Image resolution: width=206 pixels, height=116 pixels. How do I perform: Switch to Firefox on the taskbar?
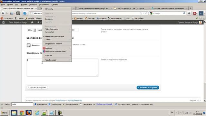[x=29, y=113]
